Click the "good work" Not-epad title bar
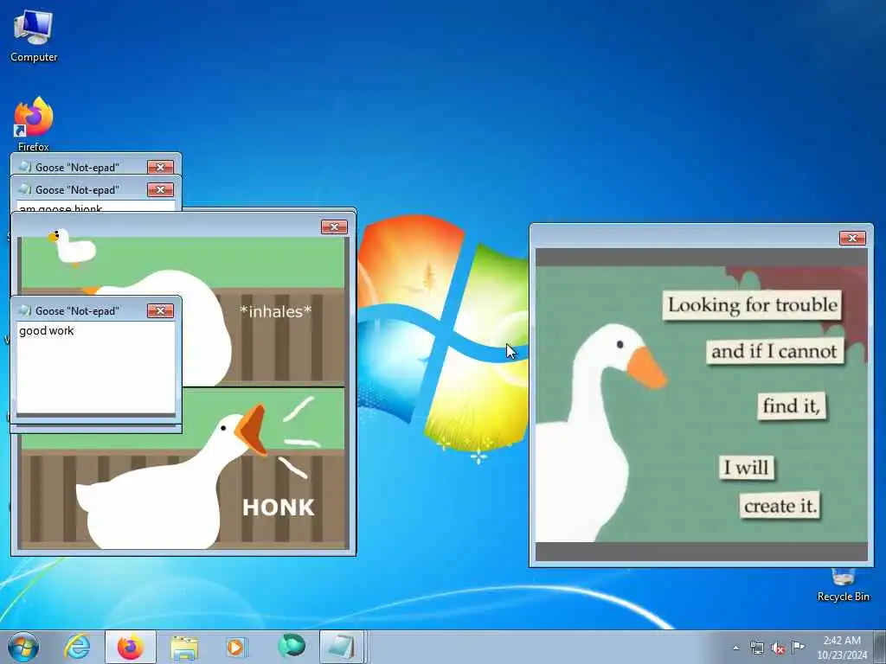Image resolution: width=886 pixels, height=664 pixels. pyautogui.click(x=96, y=310)
